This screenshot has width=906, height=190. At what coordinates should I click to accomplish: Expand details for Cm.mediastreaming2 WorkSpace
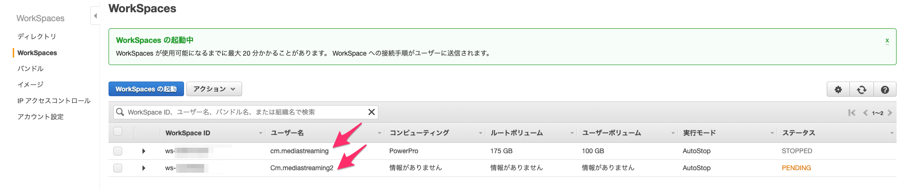coord(143,168)
